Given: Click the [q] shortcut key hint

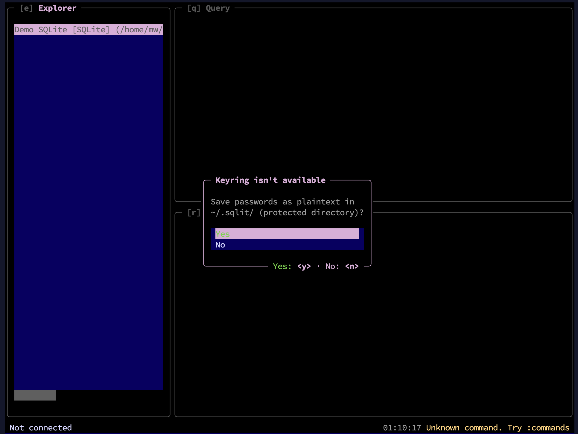Looking at the screenshot, I should tap(194, 8).
